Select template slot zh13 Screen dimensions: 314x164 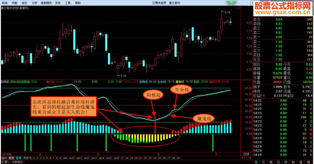(94, 158)
